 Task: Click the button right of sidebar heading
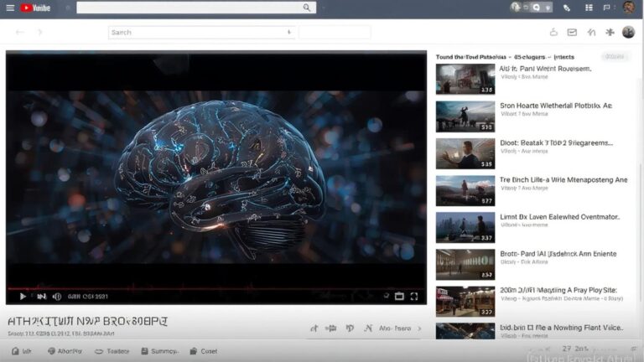(x=615, y=57)
